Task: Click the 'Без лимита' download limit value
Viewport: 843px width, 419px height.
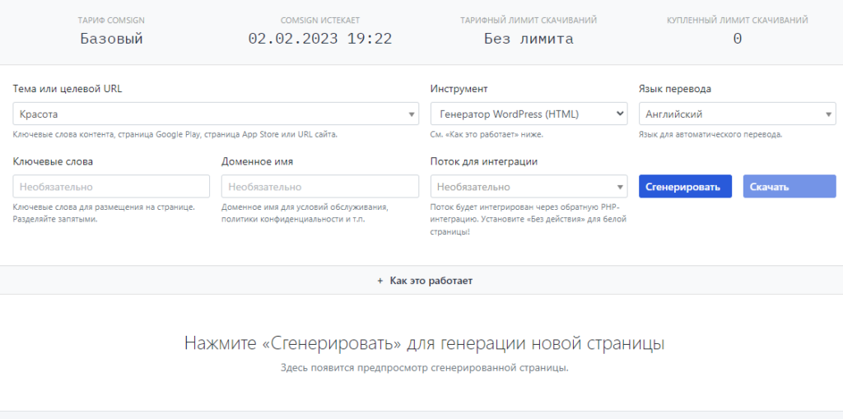Action: pos(529,39)
